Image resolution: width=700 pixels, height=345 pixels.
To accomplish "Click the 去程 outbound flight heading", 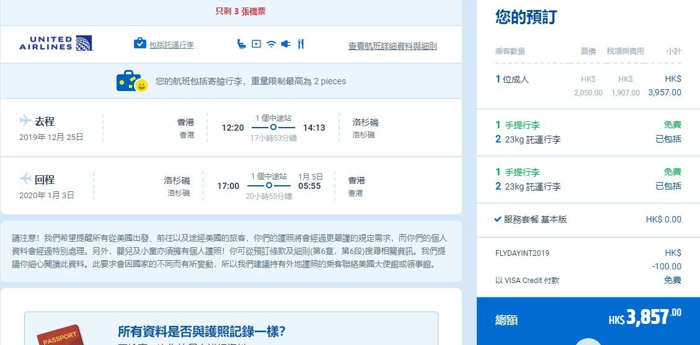I will tap(45, 121).
